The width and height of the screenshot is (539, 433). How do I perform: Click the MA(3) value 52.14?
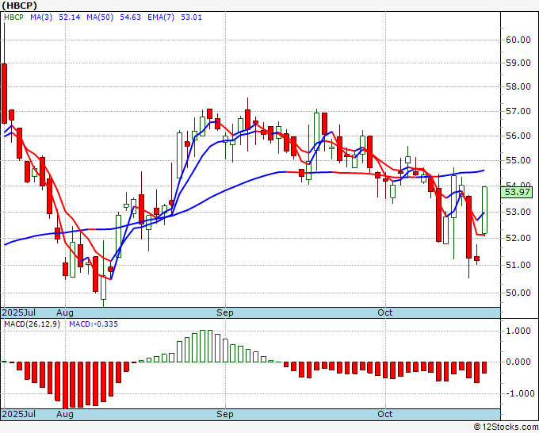(x=70, y=17)
